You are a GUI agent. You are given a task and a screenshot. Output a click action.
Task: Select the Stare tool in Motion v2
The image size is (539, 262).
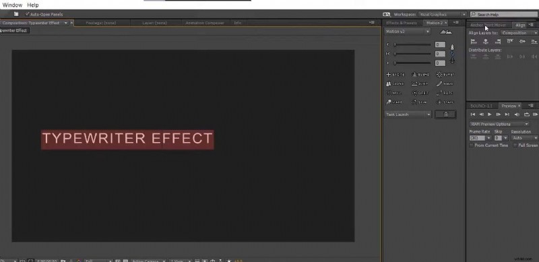(445, 102)
